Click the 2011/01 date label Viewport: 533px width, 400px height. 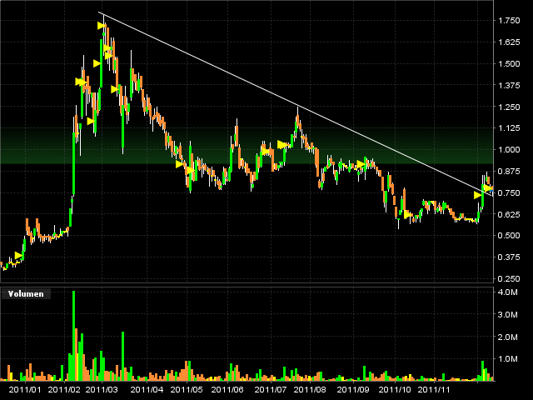[x=24, y=388]
